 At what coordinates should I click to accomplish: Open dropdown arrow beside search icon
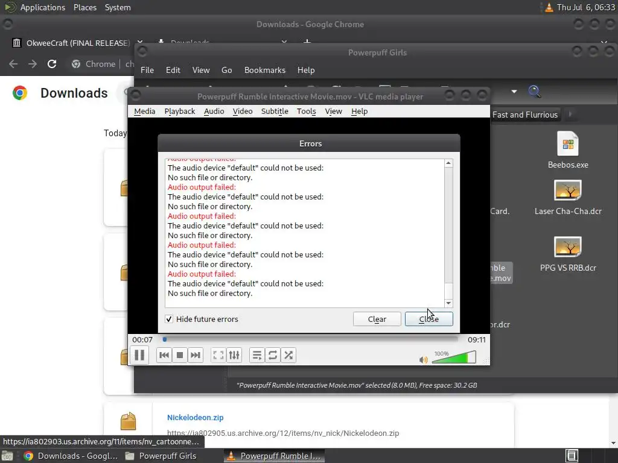[514, 92]
